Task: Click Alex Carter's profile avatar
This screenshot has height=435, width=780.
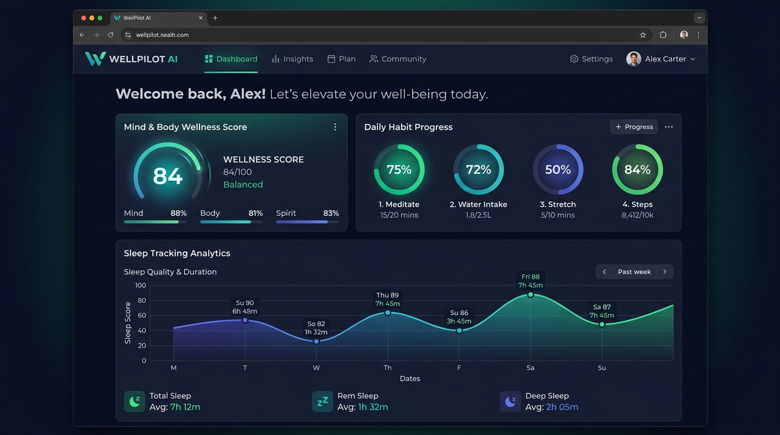Action: [x=633, y=59]
